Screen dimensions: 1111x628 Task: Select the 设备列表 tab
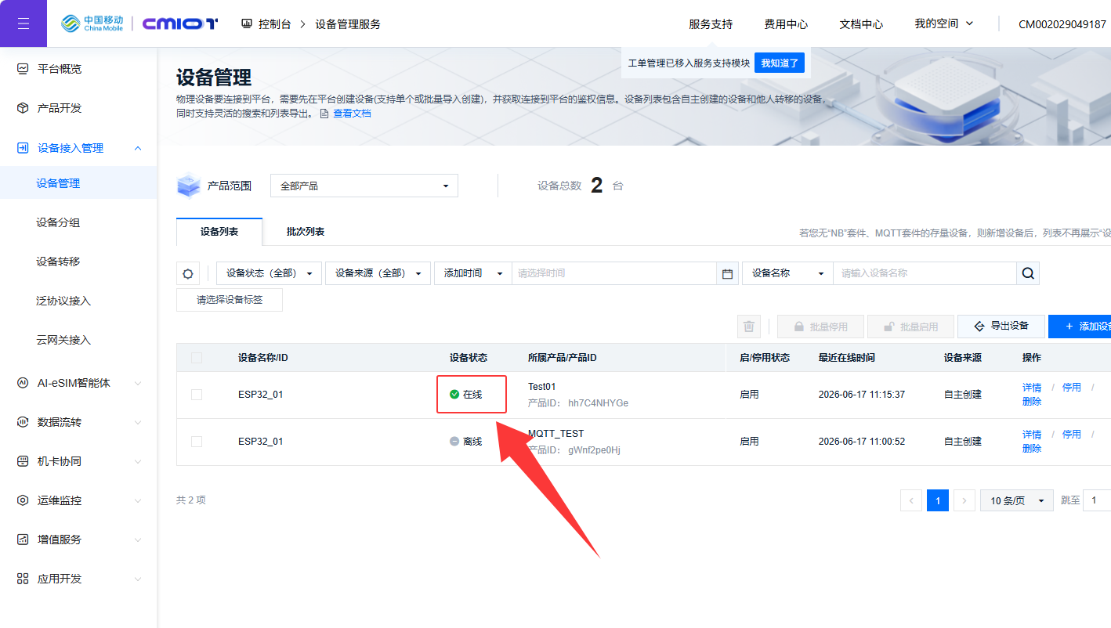219,232
